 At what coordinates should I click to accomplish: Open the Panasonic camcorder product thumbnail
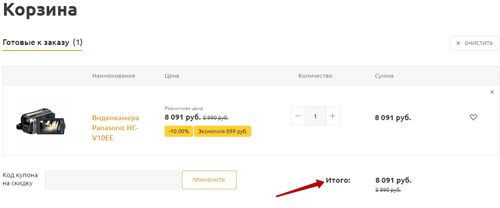41,121
